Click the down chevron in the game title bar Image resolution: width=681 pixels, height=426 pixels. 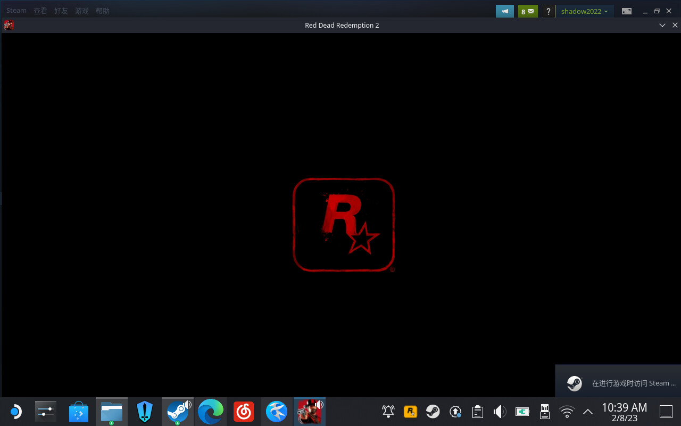[662, 25]
